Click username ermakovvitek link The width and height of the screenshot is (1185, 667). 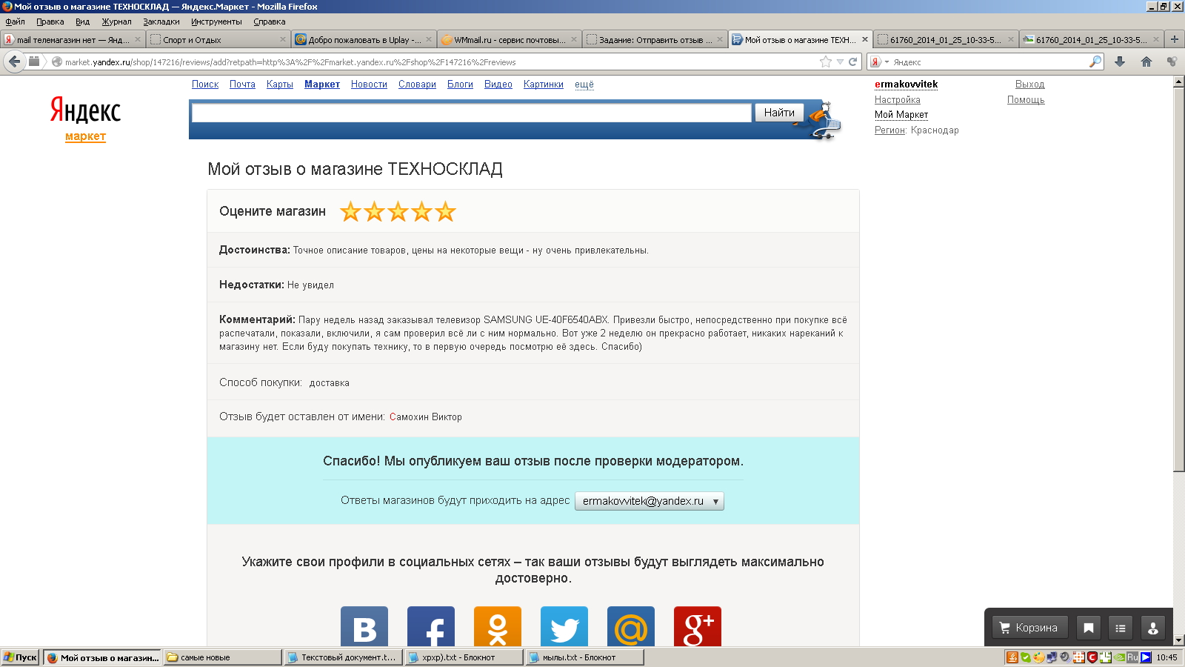click(906, 84)
